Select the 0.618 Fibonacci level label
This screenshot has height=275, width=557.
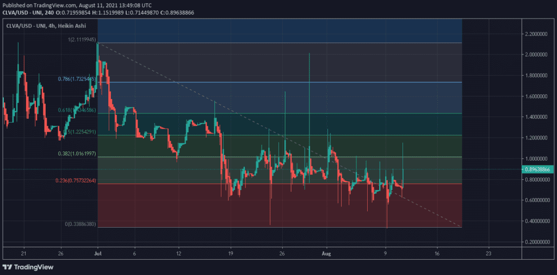coord(77,110)
